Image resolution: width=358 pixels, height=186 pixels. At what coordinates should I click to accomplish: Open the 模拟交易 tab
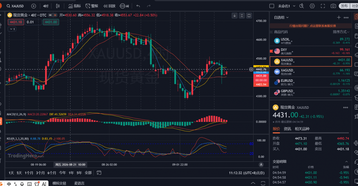coord(59,183)
